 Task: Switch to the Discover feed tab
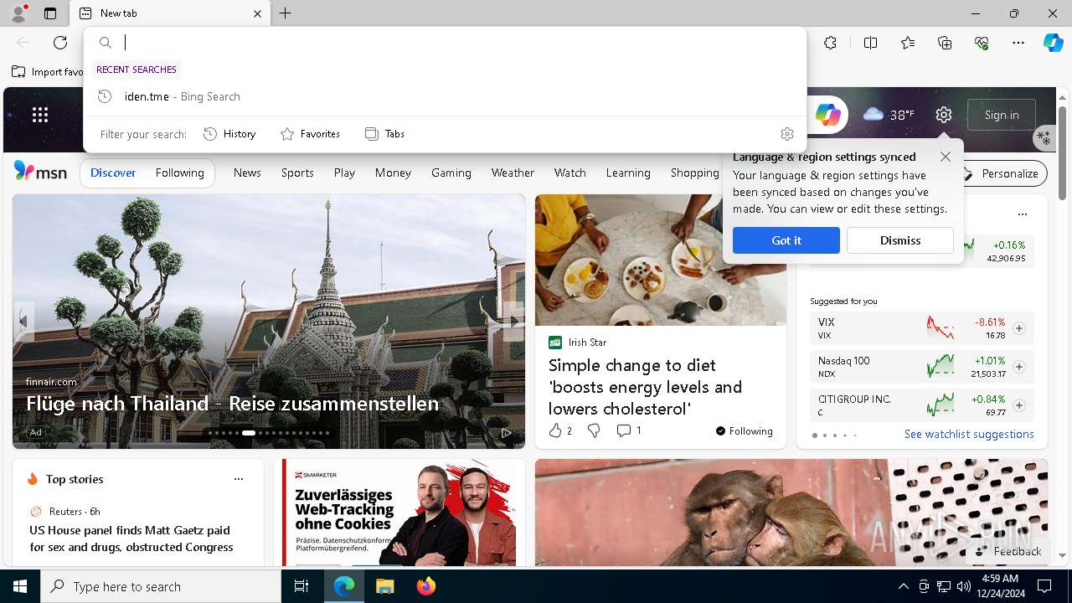click(x=113, y=173)
